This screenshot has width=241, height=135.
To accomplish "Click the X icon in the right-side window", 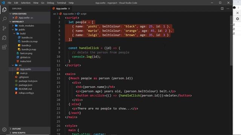I will pyautogui.click(x=238, y=13).
